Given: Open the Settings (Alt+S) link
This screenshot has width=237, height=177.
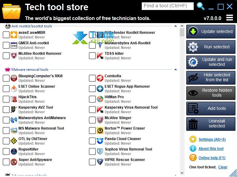Looking at the screenshot, I should pyautogui.click(x=212, y=139).
